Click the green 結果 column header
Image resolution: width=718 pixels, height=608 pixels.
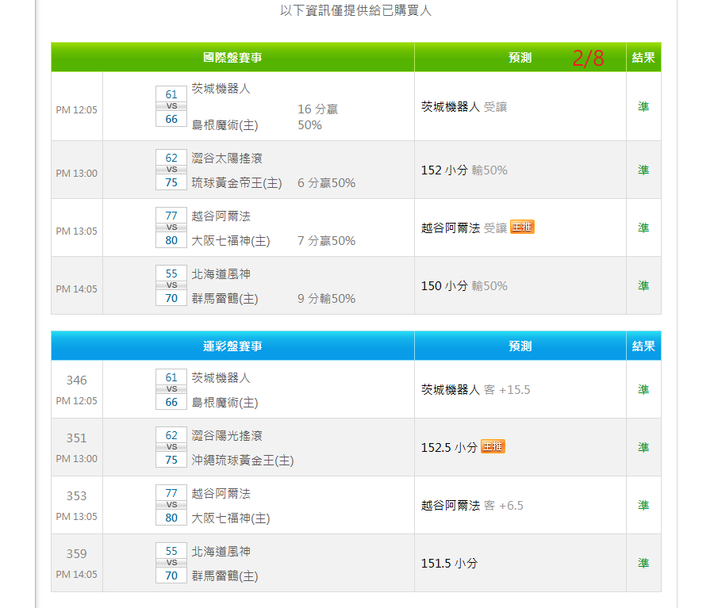coord(643,58)
